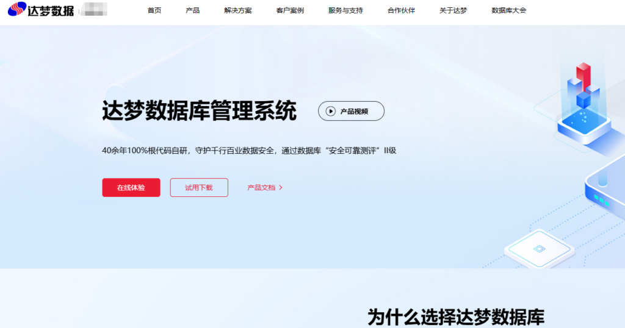Open the 解决方案 menu
Image resolution: width=625 pixels, height=328 pixels.
pyautogui.click(x=238, y=10)
